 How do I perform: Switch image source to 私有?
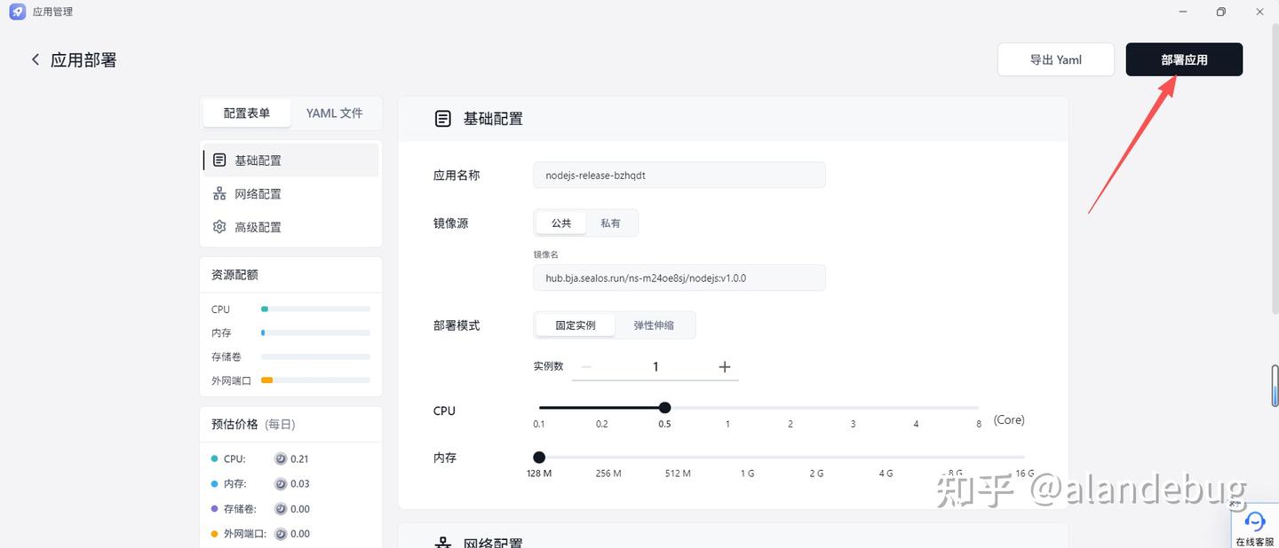[611, 223]
